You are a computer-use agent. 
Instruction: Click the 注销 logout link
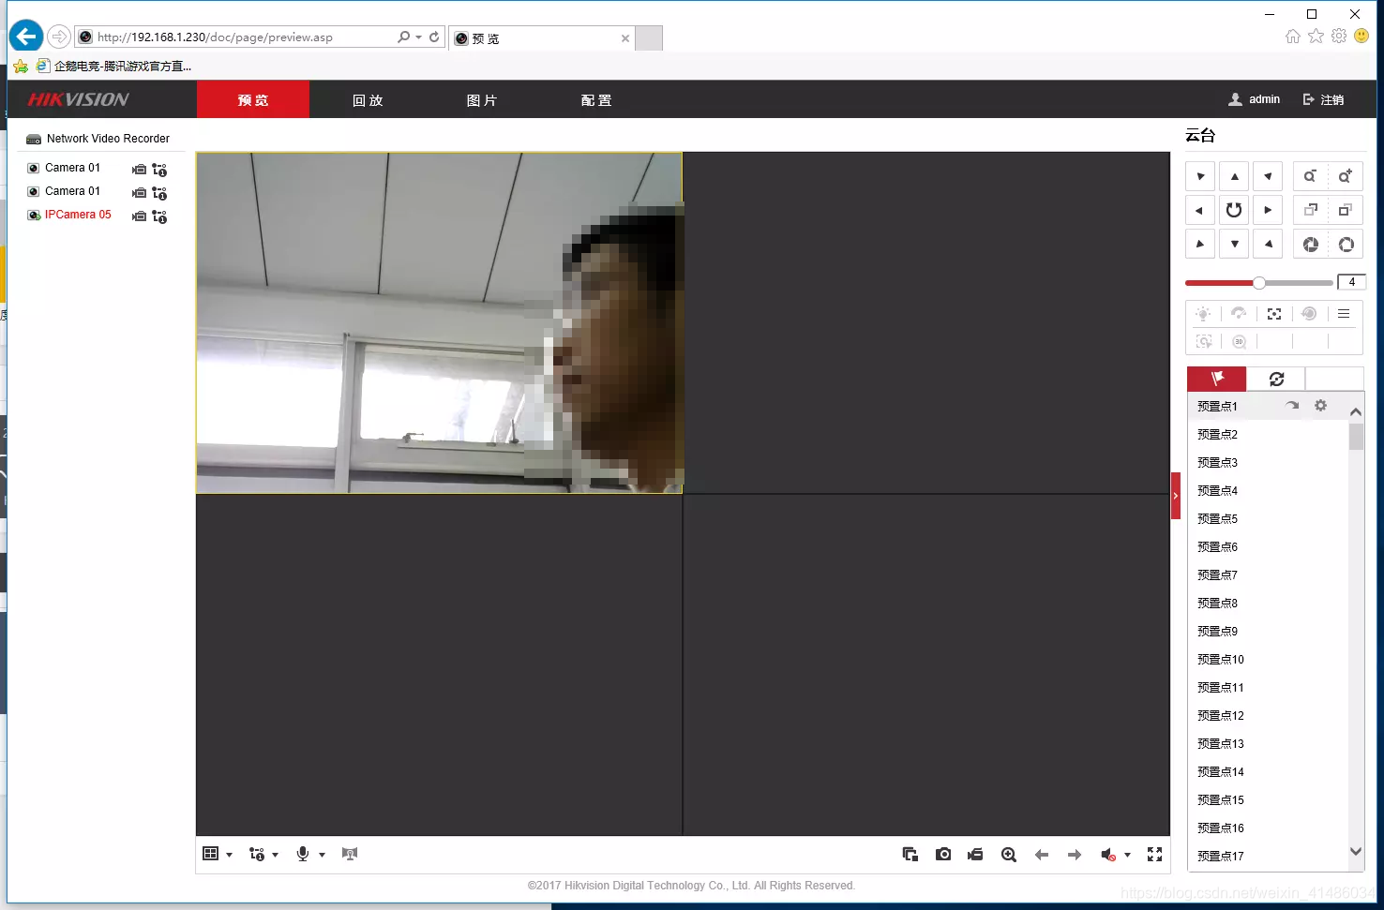click(1323, 99)
